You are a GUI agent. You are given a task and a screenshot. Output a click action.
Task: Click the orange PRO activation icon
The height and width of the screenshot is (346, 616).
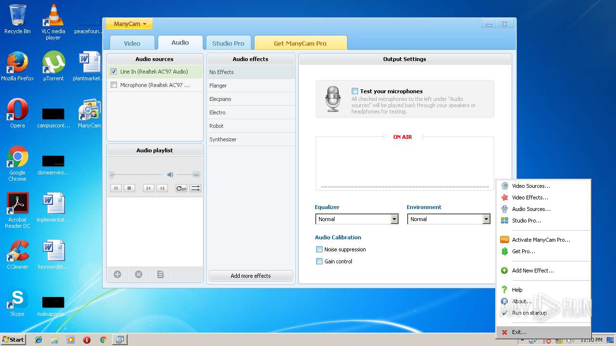point(504,240)
